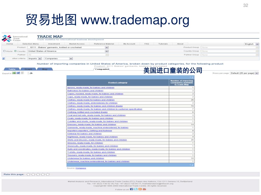Open Rows per page dropdown

coord(244,73)
